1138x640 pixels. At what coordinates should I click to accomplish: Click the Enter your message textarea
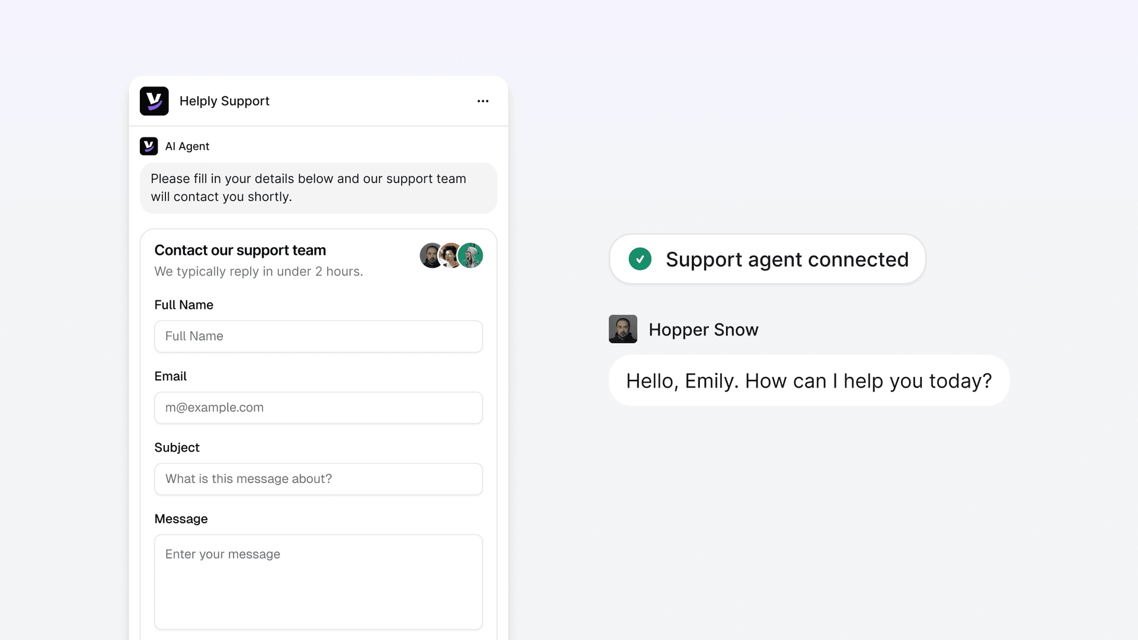[318, 582]
